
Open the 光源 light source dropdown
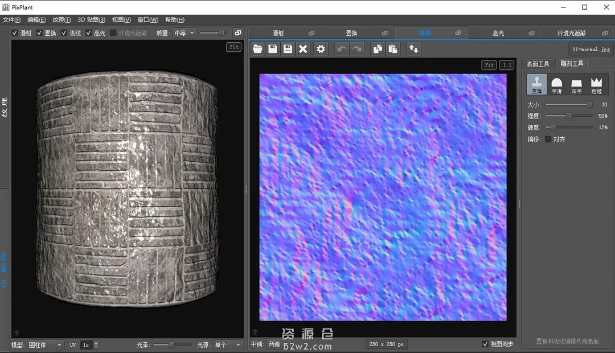(228, 345)
